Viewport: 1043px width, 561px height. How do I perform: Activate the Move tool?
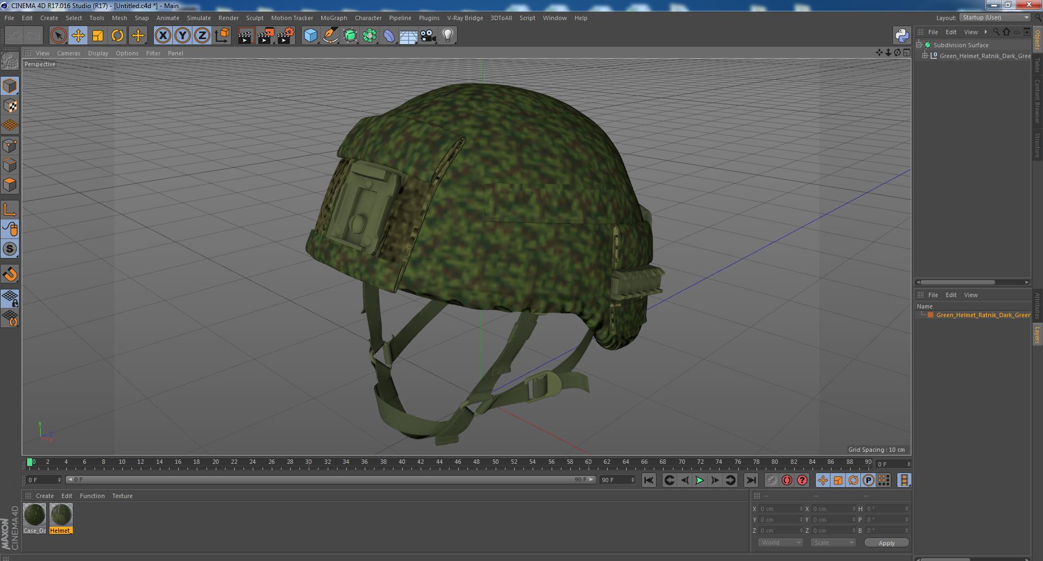78,36
